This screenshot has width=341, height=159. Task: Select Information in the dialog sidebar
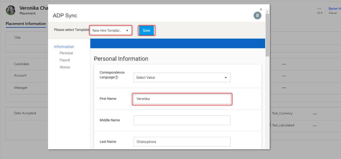pos(64,47)
